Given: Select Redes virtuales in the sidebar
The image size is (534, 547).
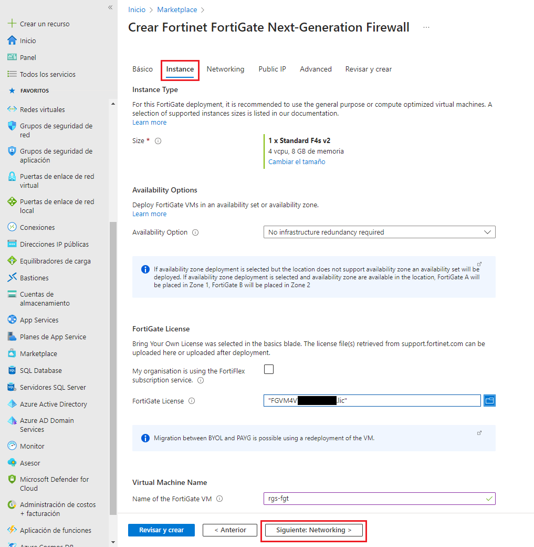Looking at the screenshot, I should coord(39,109).
